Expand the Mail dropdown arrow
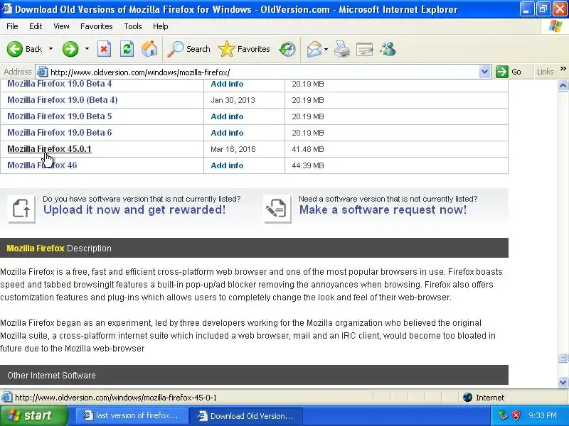Viewport: 569px width, 426px height. [x=326, y=49]
